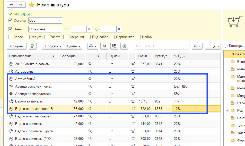Collapse the Фильтры section

point(10,14)
